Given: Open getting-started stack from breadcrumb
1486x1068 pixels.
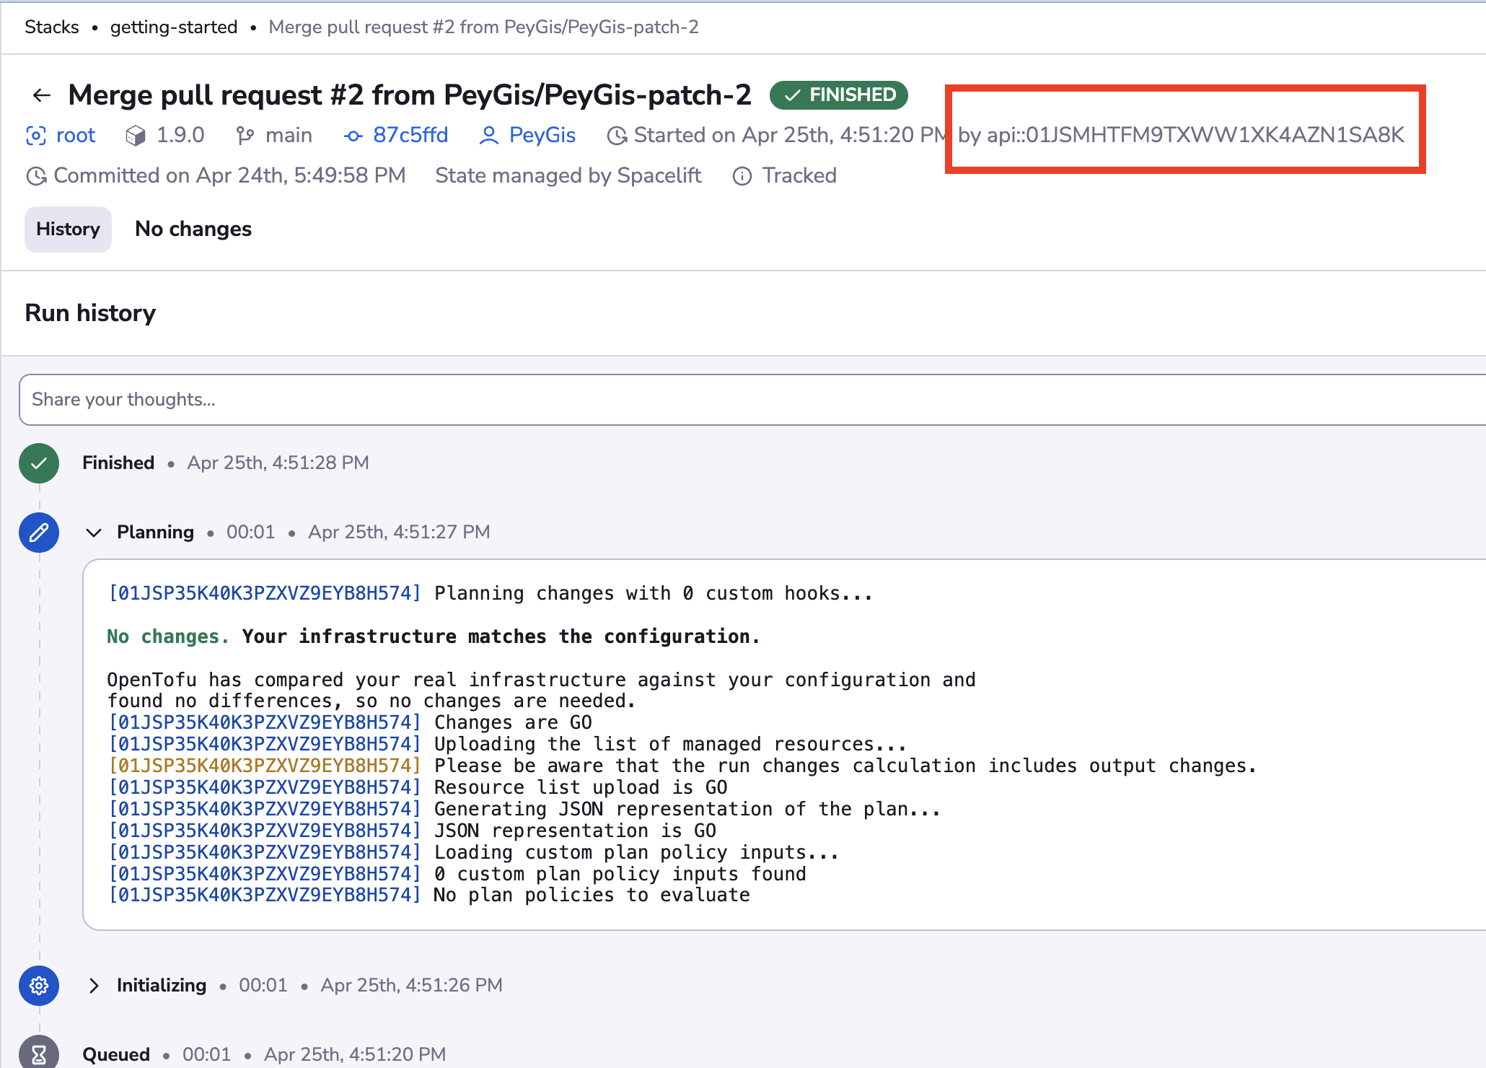Looking at the screenshot, I should pyautogui.click(x=174, y=27).
